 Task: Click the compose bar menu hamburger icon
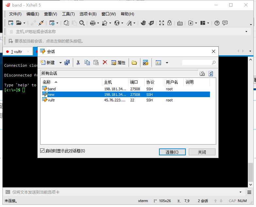point(249,192)
